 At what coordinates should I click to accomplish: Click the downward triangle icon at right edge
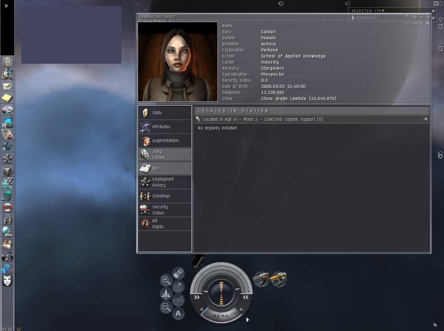pos(441,20)
